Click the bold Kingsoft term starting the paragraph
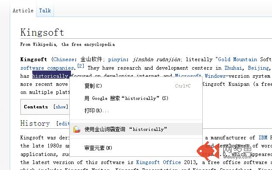The width and height of the screenshot is (272, 170). pos(34,59)
